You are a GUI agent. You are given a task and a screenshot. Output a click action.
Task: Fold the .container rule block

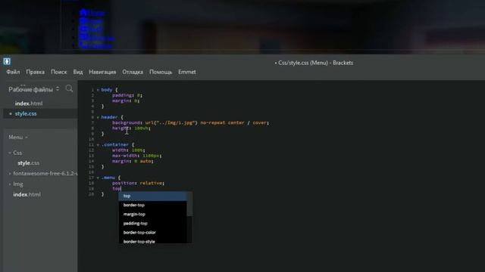(98, 144)
